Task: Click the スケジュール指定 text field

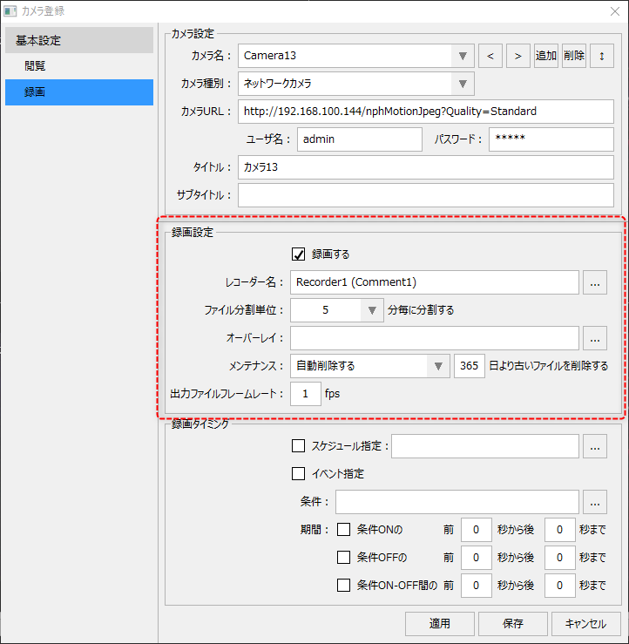Action: [485, 446]
